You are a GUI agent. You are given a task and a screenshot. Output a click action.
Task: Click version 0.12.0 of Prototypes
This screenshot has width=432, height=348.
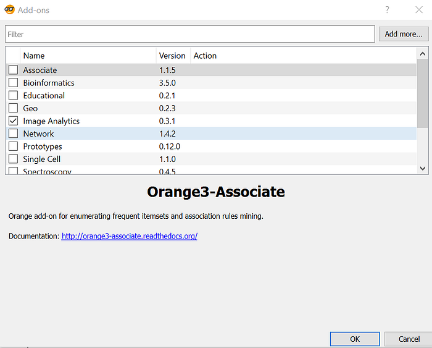[x=170, y=146]
